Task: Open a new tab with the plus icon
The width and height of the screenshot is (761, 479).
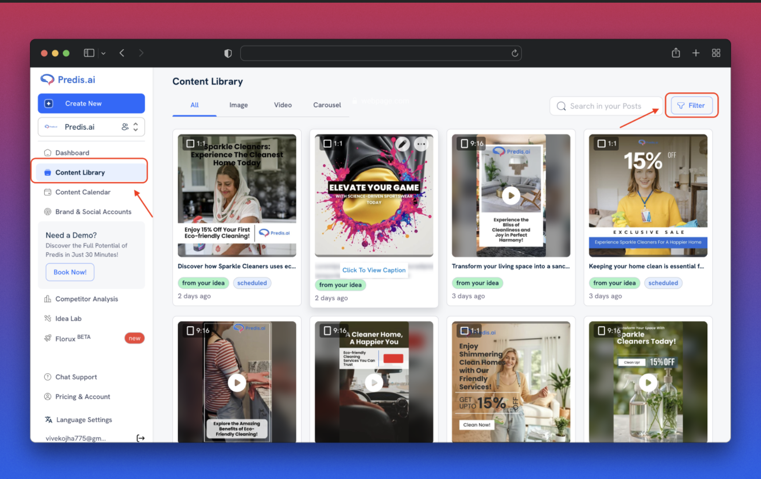Action: pos(696,53)
